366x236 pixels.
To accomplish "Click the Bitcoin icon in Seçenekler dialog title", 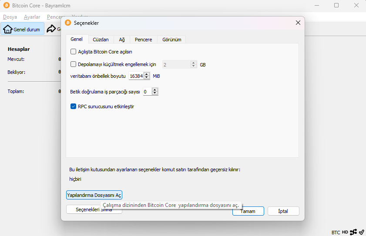I will coord(68,23).
